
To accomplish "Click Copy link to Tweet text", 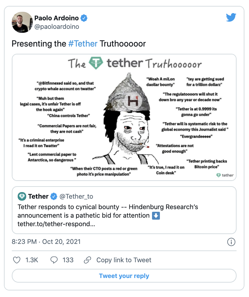I will click(x=124, y=260).
